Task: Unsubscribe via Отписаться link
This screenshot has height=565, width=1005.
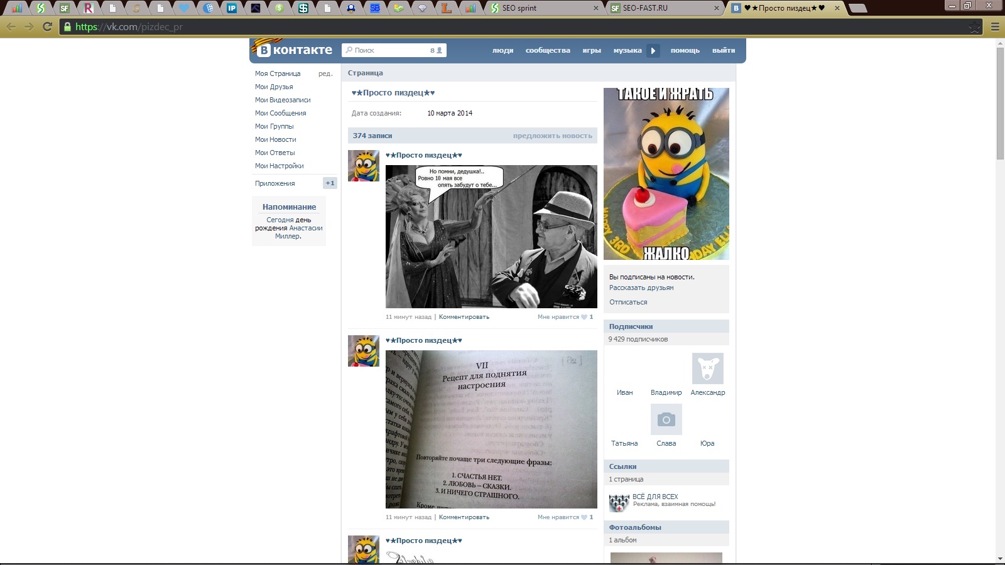Action: [628, 303]
